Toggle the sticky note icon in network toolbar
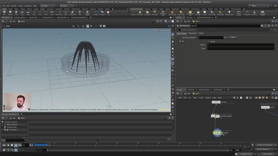The width and height of the screenshot is (278, 156). click(260, 97)
